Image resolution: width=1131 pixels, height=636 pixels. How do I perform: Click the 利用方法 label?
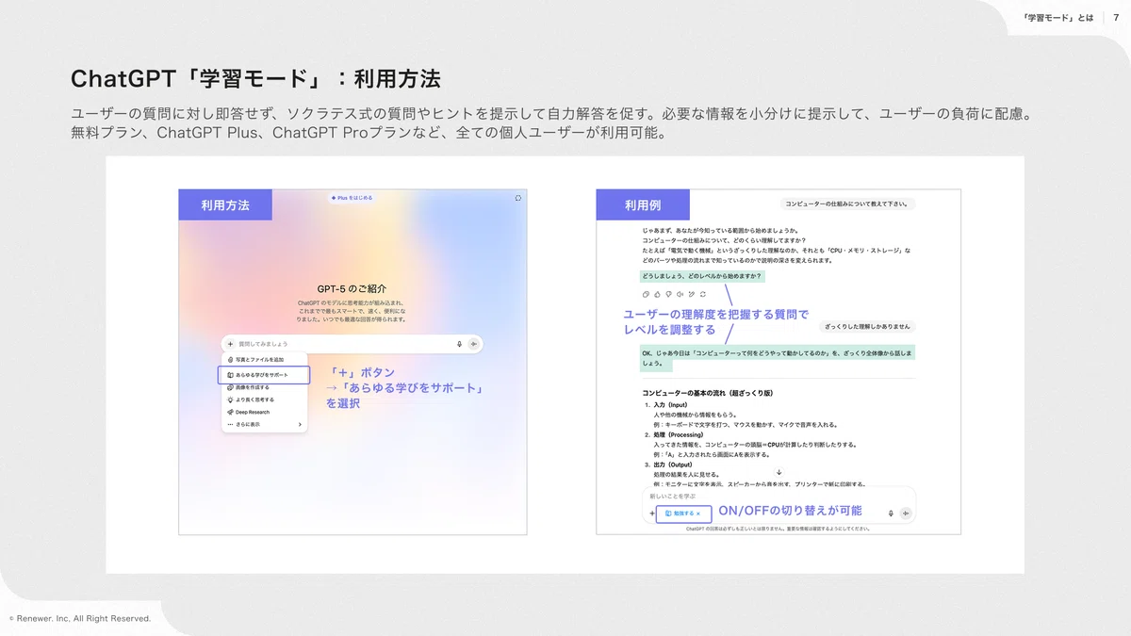point(225,204)
